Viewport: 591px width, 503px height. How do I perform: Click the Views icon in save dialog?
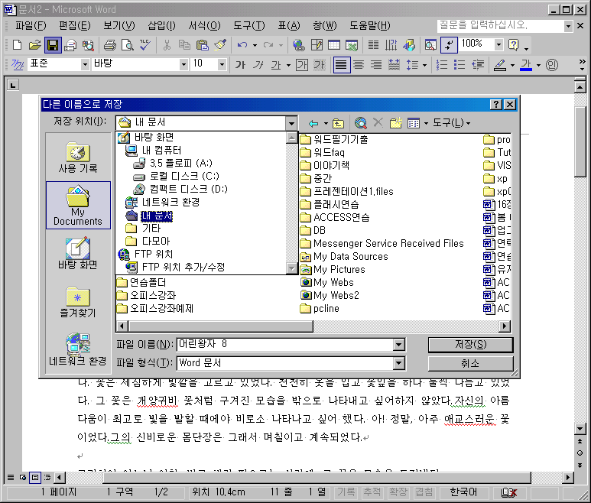(x=414, y=123)
